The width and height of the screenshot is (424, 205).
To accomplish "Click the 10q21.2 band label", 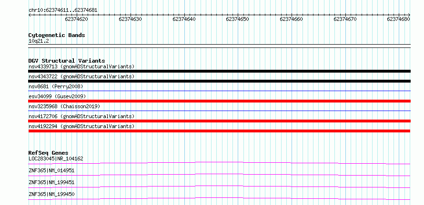I will (39, 41).
